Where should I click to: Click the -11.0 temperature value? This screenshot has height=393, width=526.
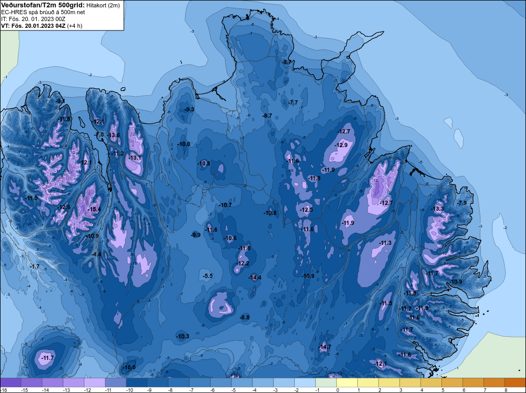point(32,199)
